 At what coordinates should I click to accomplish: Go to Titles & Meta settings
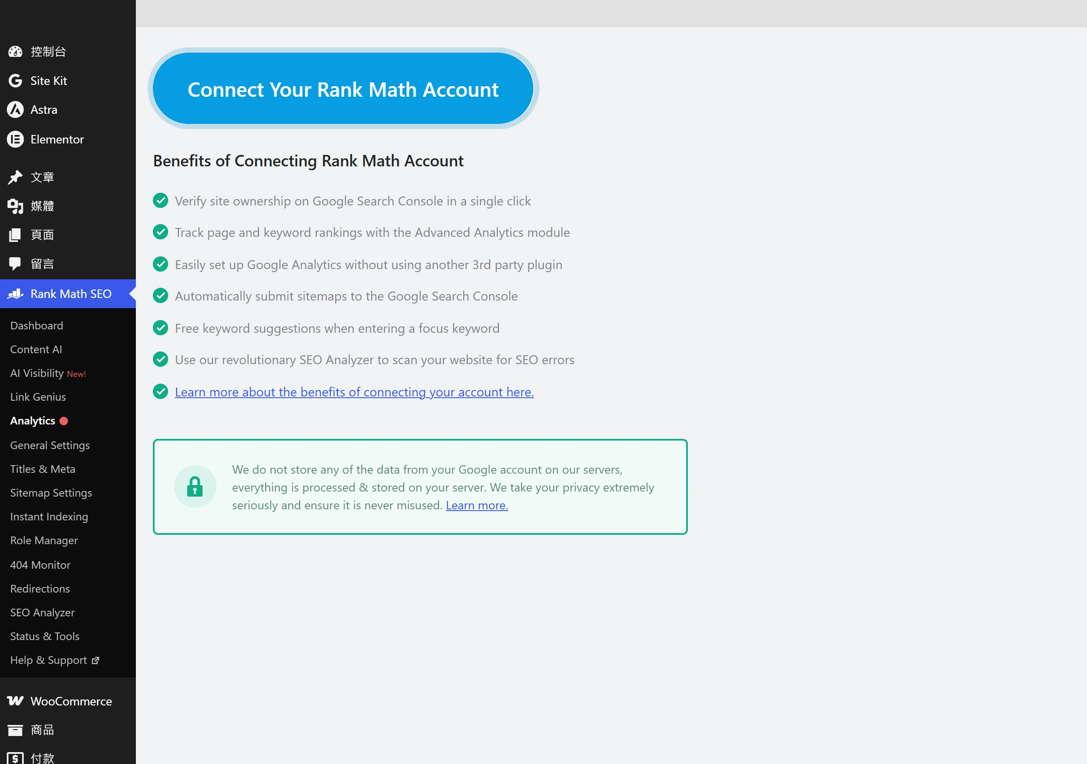[42, 469]
